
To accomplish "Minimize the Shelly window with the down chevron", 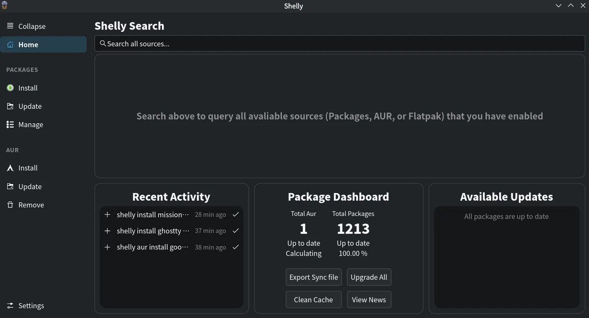I will 559,5.
